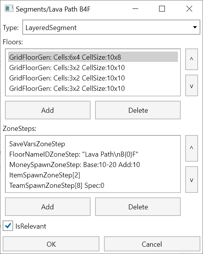This screenshot has height=254, width=203.
Task: Click the LayeredSegment combo box field
Action: [111, 27]
